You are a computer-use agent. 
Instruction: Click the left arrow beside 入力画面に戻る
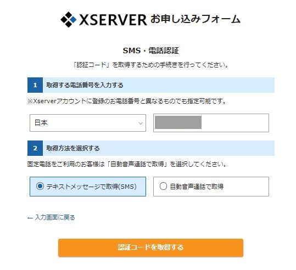(x=30, y=218)
